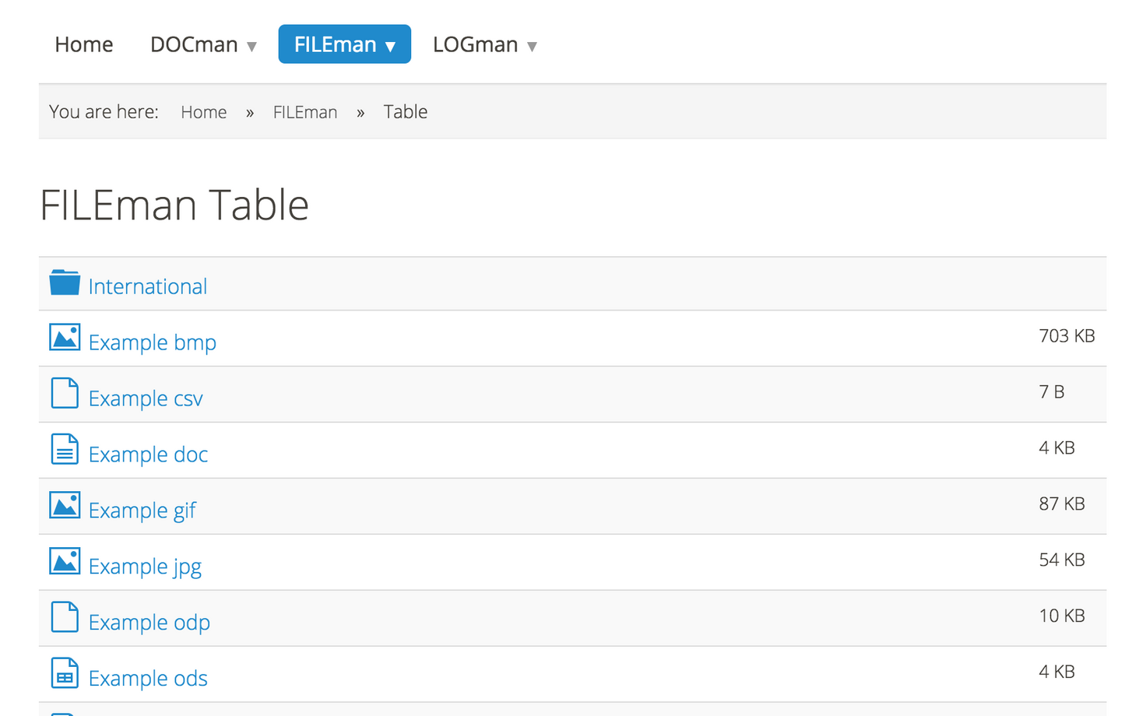Viewport: 1146px width, 716px height.
Task: Expand the DOCman dropdown arrow
Action: pos(251,47)
